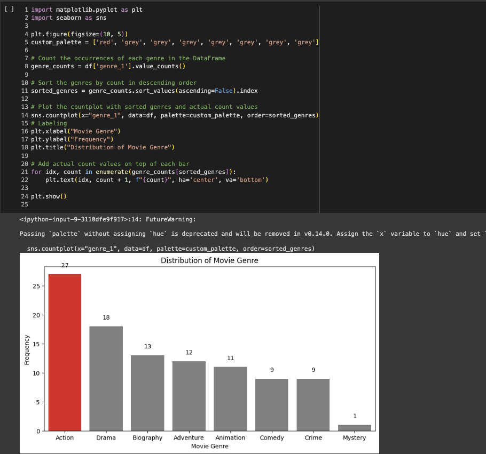
Task: Select the genre_counts value_counts line
Action: click(x=108, y=66)
